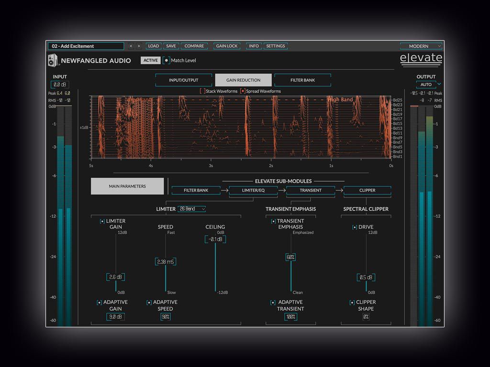Click the High Band label in display
The image size is (490, 367).
[x=340, y=99]
